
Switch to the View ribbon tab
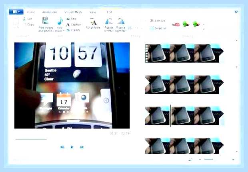click(x=92, y=12)
